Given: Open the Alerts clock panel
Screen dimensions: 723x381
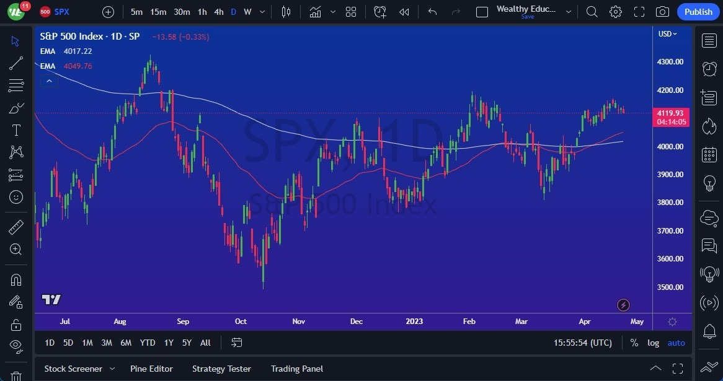Looking at the screenshot, I should pyautogui.click(x=709, y=69).
